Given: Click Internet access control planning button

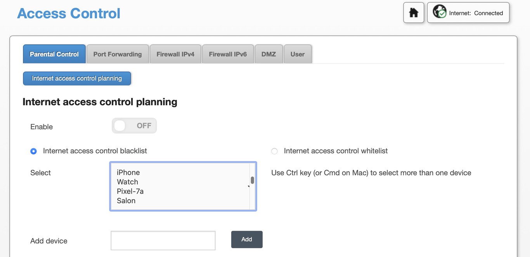Looking at the screenshot, I should pos(77,78).
